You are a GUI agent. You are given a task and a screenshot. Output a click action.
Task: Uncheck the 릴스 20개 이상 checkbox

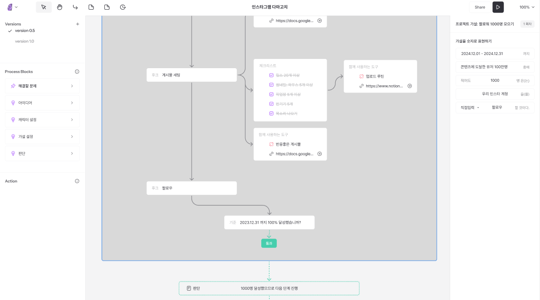[x=271, y=75]
